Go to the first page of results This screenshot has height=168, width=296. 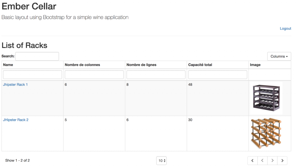(x=252, y=160)
